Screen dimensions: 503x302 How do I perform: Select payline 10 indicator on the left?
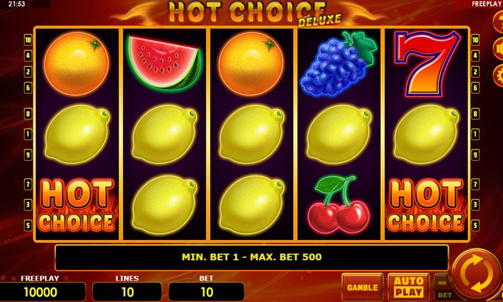tap(28, 40)
